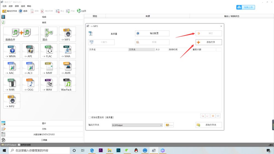Choose the -> MP2 conversion icon
The image size is (274, 154).
point(12,101)
